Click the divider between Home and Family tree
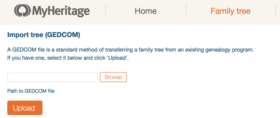The height and width of the screenshot is (118, 280). click(x=186, y=11)
